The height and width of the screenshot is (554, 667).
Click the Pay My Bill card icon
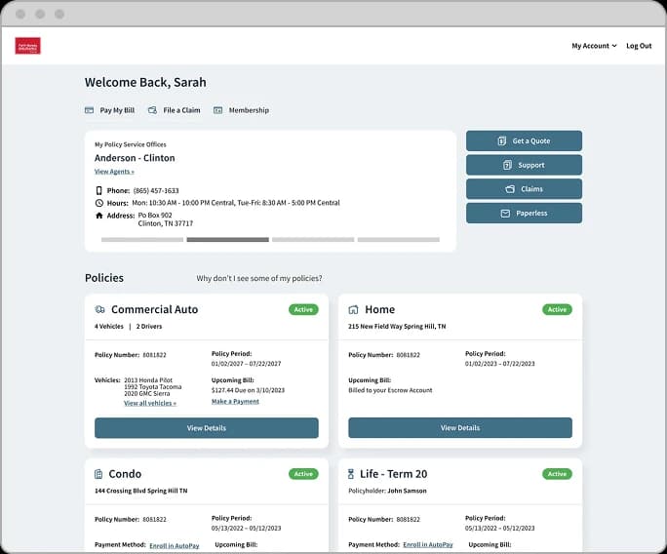point(89,110)
